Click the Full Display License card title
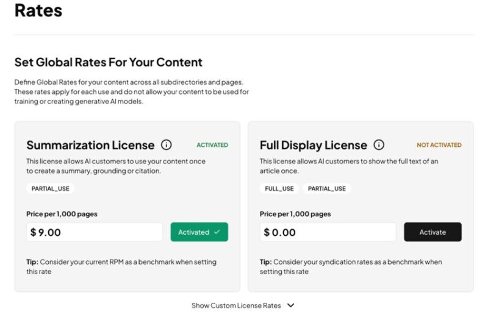 coord(314,145)
